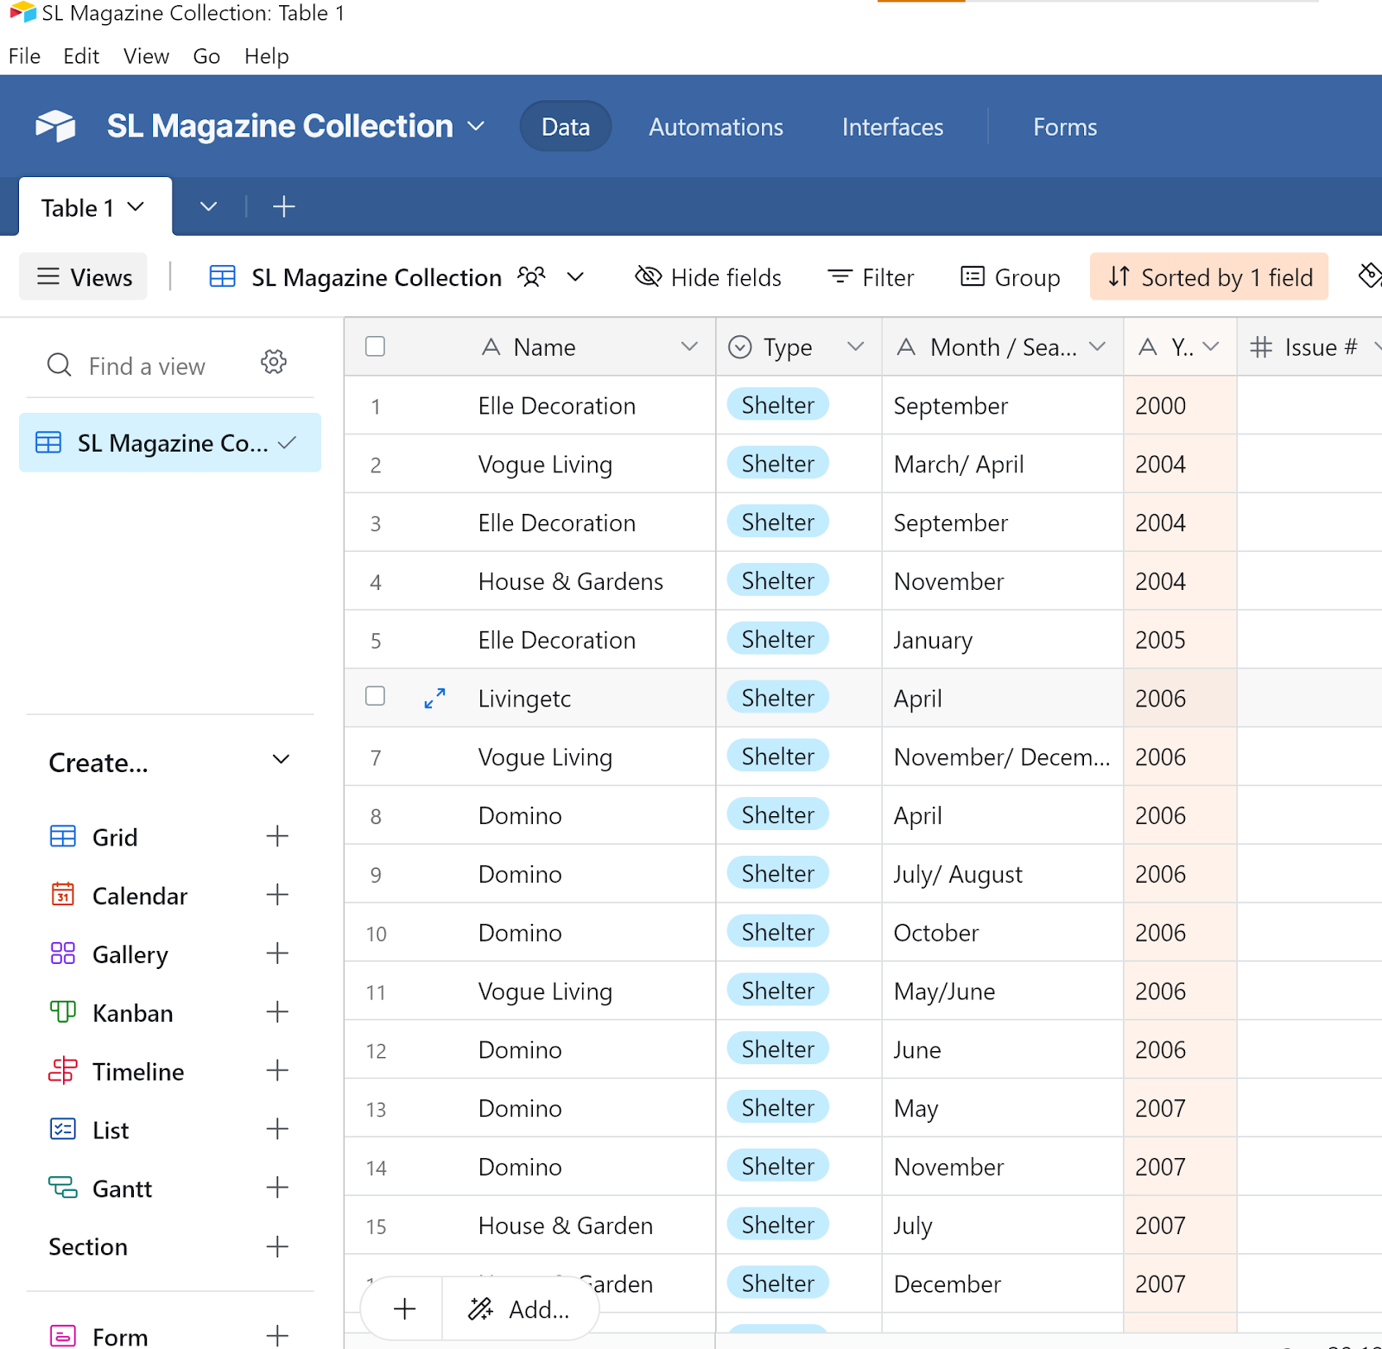
Task: Open Month / Season column dropdown
Action: (1098, 346)
